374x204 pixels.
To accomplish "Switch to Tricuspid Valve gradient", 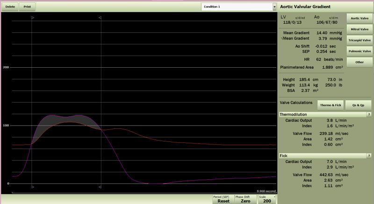I will coord(359,40).
